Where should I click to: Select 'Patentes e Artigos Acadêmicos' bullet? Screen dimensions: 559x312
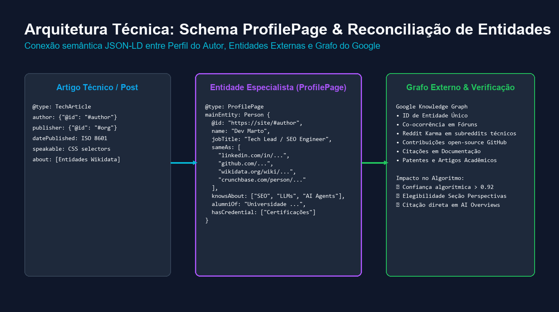446,160
